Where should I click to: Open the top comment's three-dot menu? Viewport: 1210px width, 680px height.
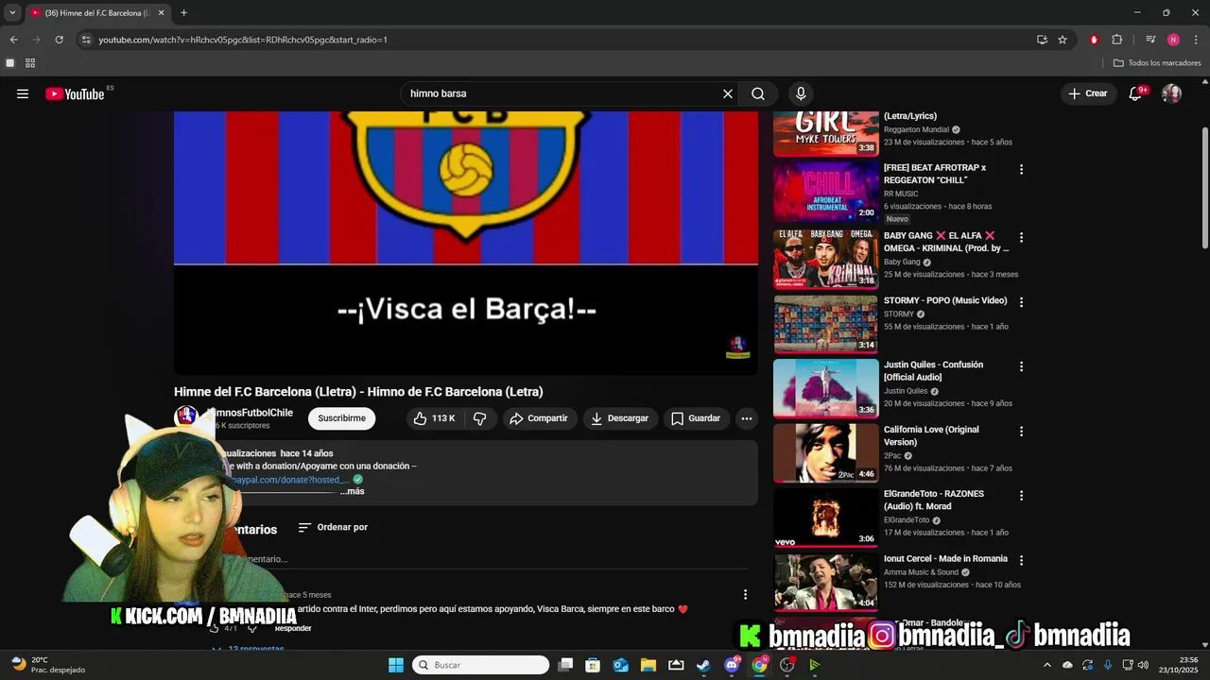point(745,594)
